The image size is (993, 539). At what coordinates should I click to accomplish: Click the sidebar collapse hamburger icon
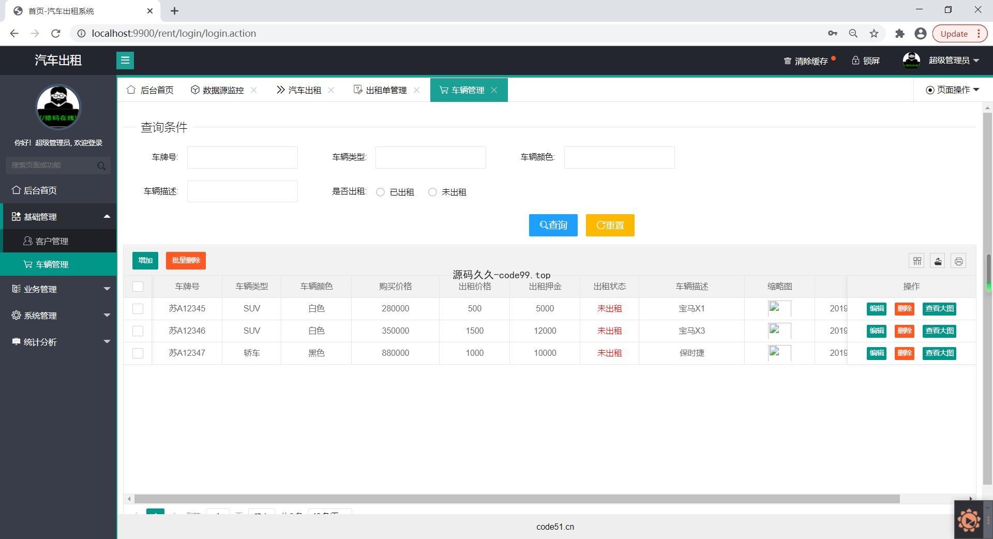tap(125, 61)
